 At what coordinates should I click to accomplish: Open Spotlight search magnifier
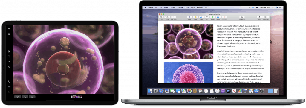(x=273, y=7)
